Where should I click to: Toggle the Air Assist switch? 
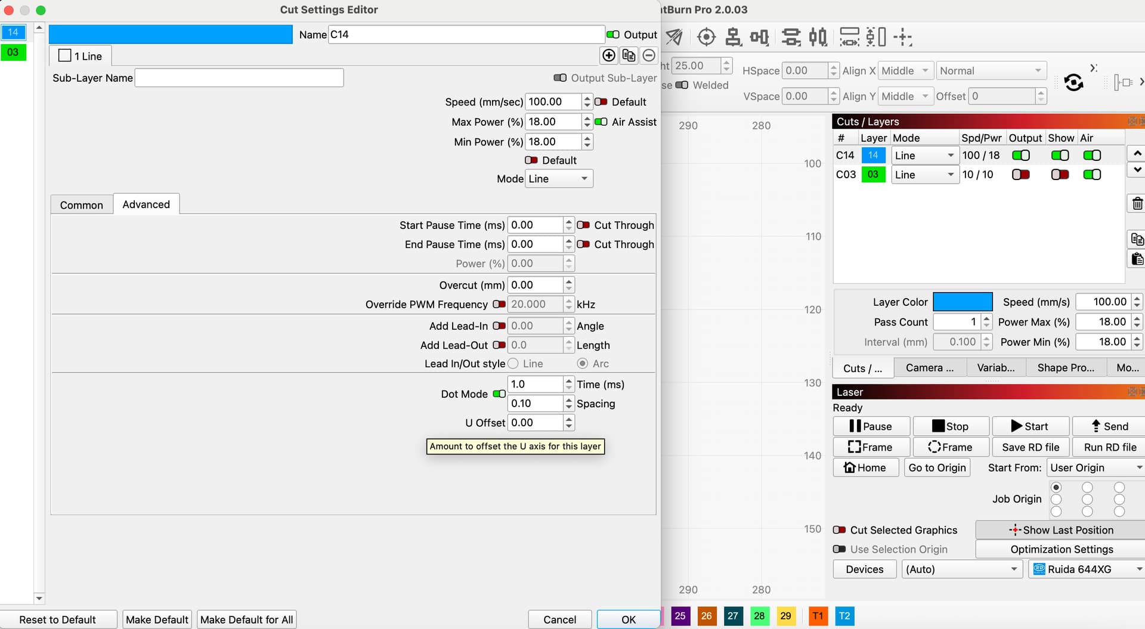coord(601,122)
